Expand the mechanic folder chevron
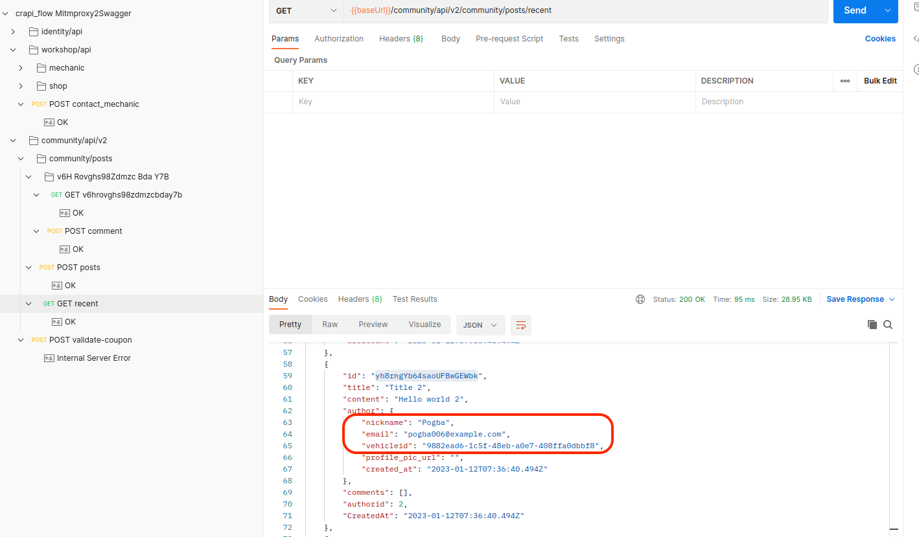 pos(21,68)
